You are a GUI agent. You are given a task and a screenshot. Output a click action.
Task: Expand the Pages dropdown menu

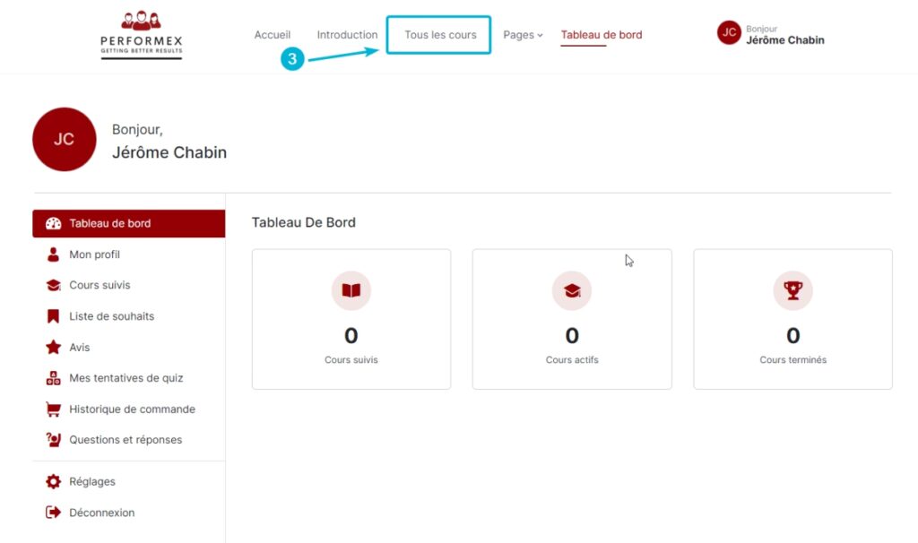tap(523, 35)
